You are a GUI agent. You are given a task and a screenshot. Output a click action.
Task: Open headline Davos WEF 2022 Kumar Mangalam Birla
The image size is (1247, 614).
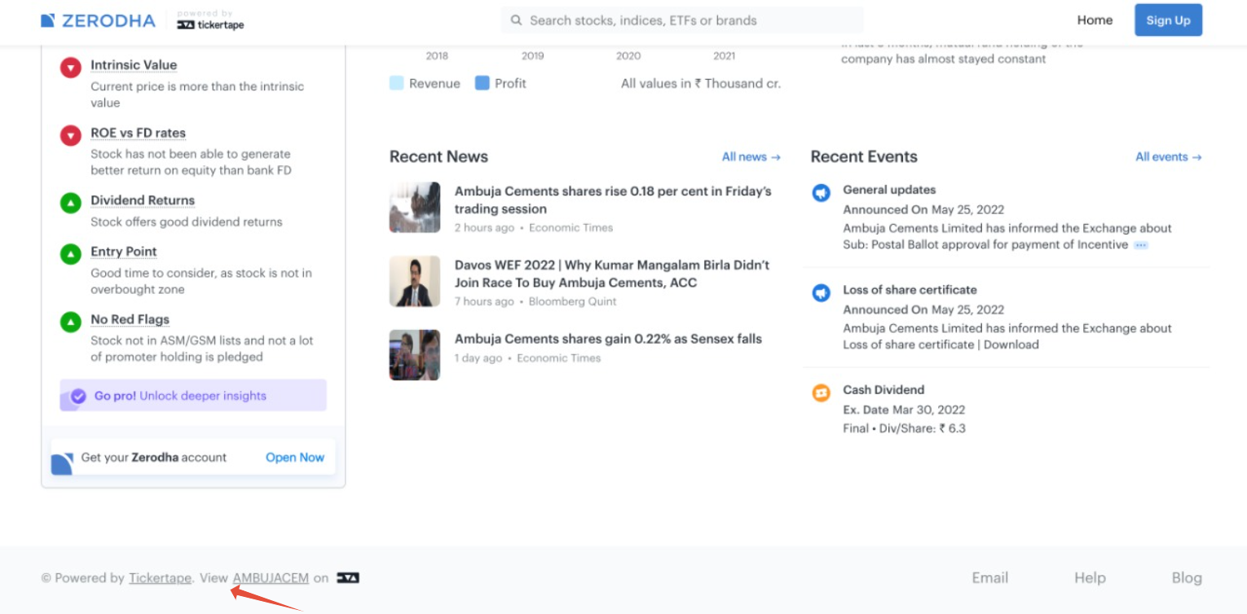[x=612, y=274]
